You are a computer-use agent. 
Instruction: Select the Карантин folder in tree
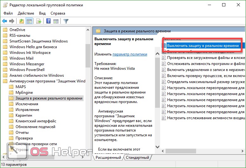(24, 115)
